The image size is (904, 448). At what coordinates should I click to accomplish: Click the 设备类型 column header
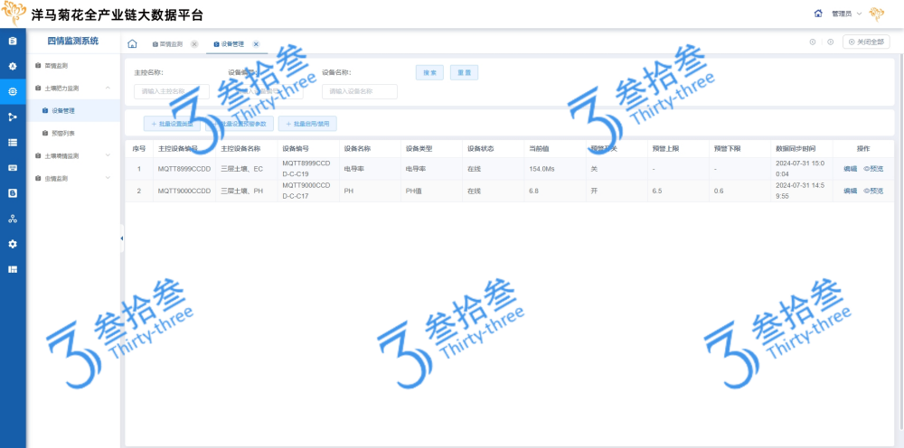point(419,148)
